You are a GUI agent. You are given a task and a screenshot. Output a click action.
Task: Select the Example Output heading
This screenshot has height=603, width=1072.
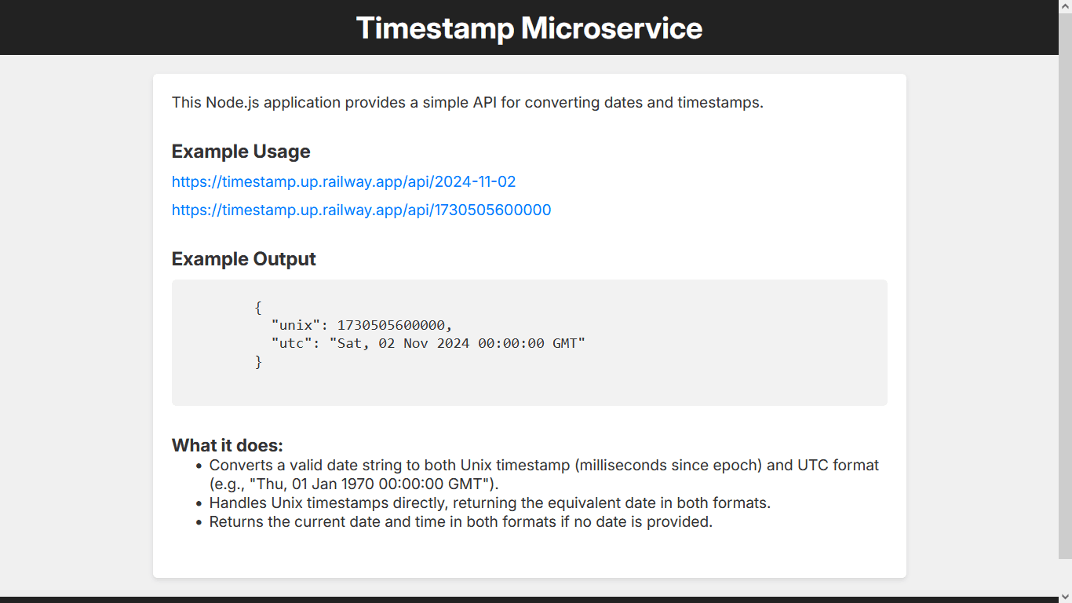tap(243, 258)
